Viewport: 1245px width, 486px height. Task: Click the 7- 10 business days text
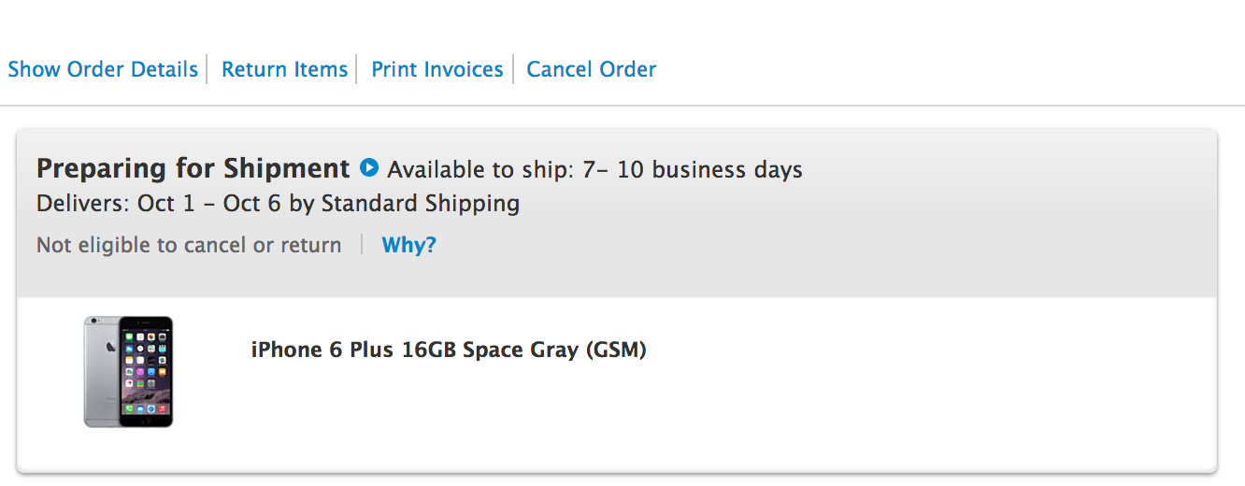691,170
